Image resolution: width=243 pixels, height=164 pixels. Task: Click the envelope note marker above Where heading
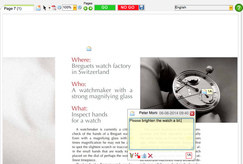[89, 49]
